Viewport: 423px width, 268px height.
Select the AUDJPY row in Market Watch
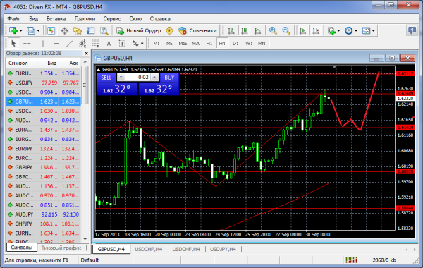(43, 214)
